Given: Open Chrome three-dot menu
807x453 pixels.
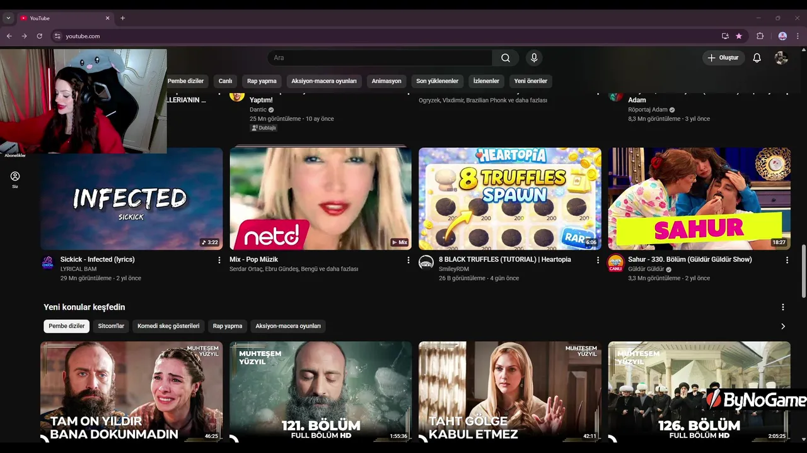Looking at the screenshot, I should click(x=798, y=36).
